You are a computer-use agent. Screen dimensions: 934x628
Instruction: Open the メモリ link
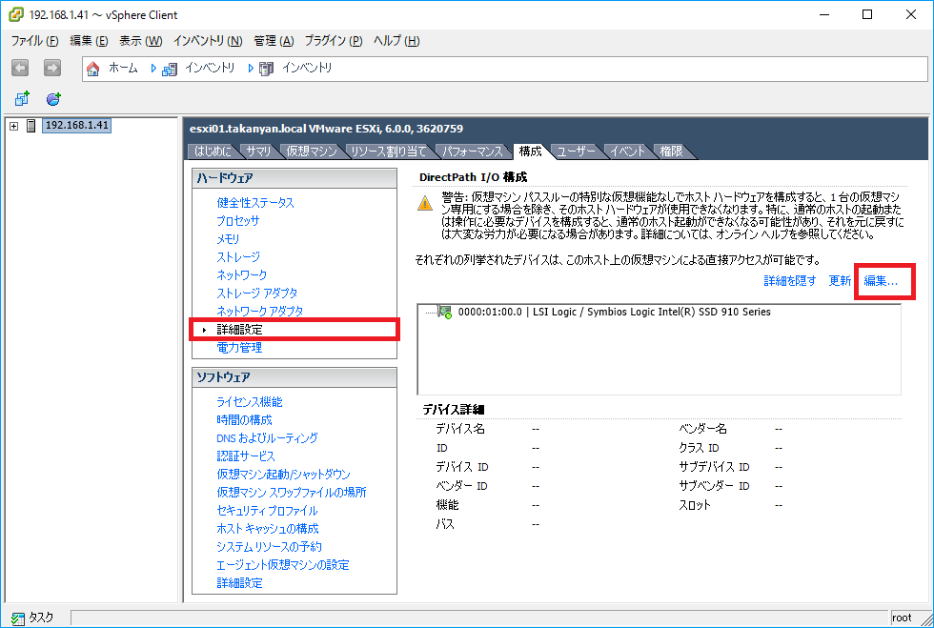[228, 239]
